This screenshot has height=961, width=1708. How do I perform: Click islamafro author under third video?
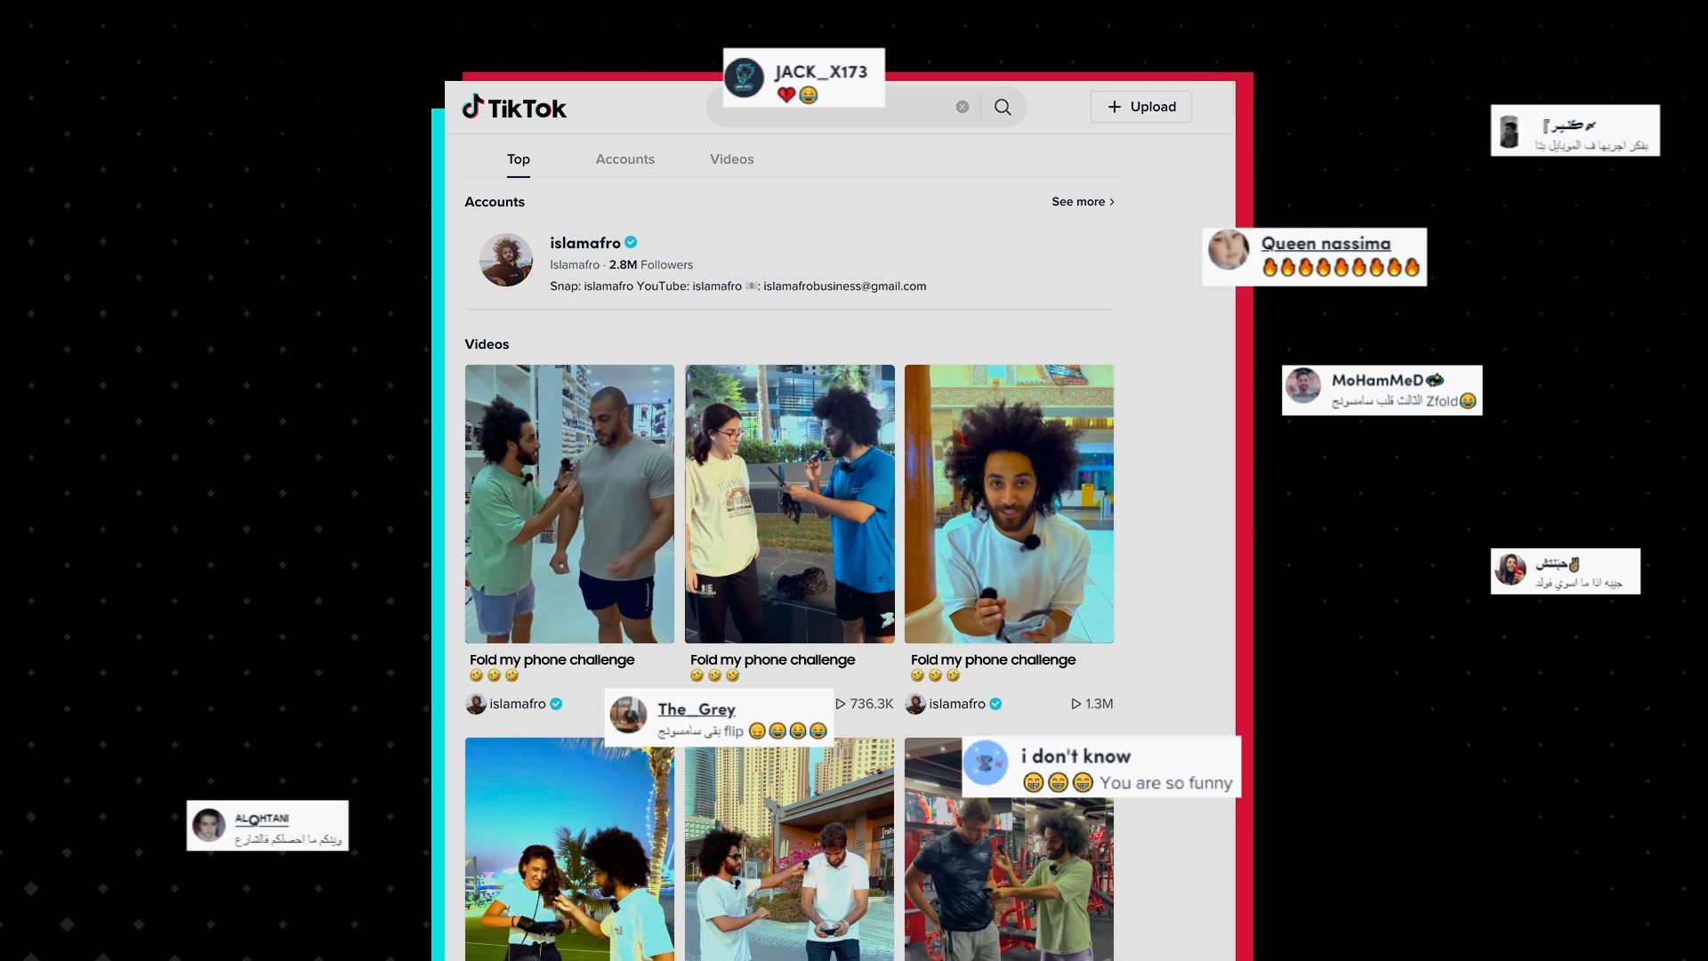click(956, 704)
